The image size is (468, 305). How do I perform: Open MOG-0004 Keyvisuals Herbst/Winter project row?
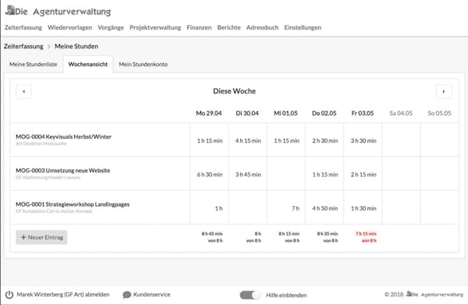coord(100,140)
